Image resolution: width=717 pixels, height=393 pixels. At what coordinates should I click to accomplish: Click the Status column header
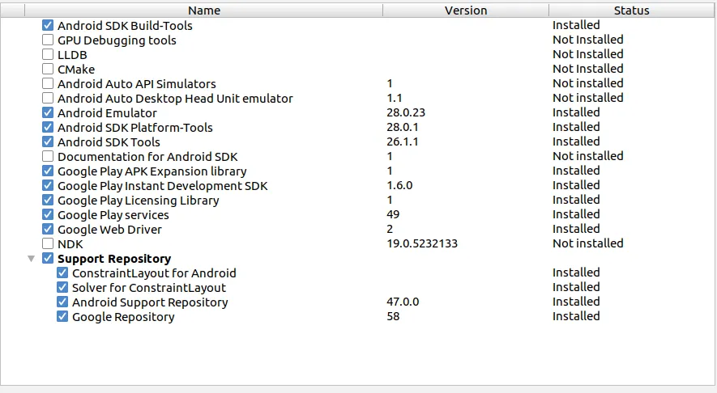tap(631, 11)
